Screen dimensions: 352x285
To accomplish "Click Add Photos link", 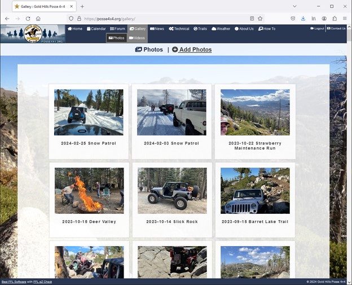I will click(192, 50).
